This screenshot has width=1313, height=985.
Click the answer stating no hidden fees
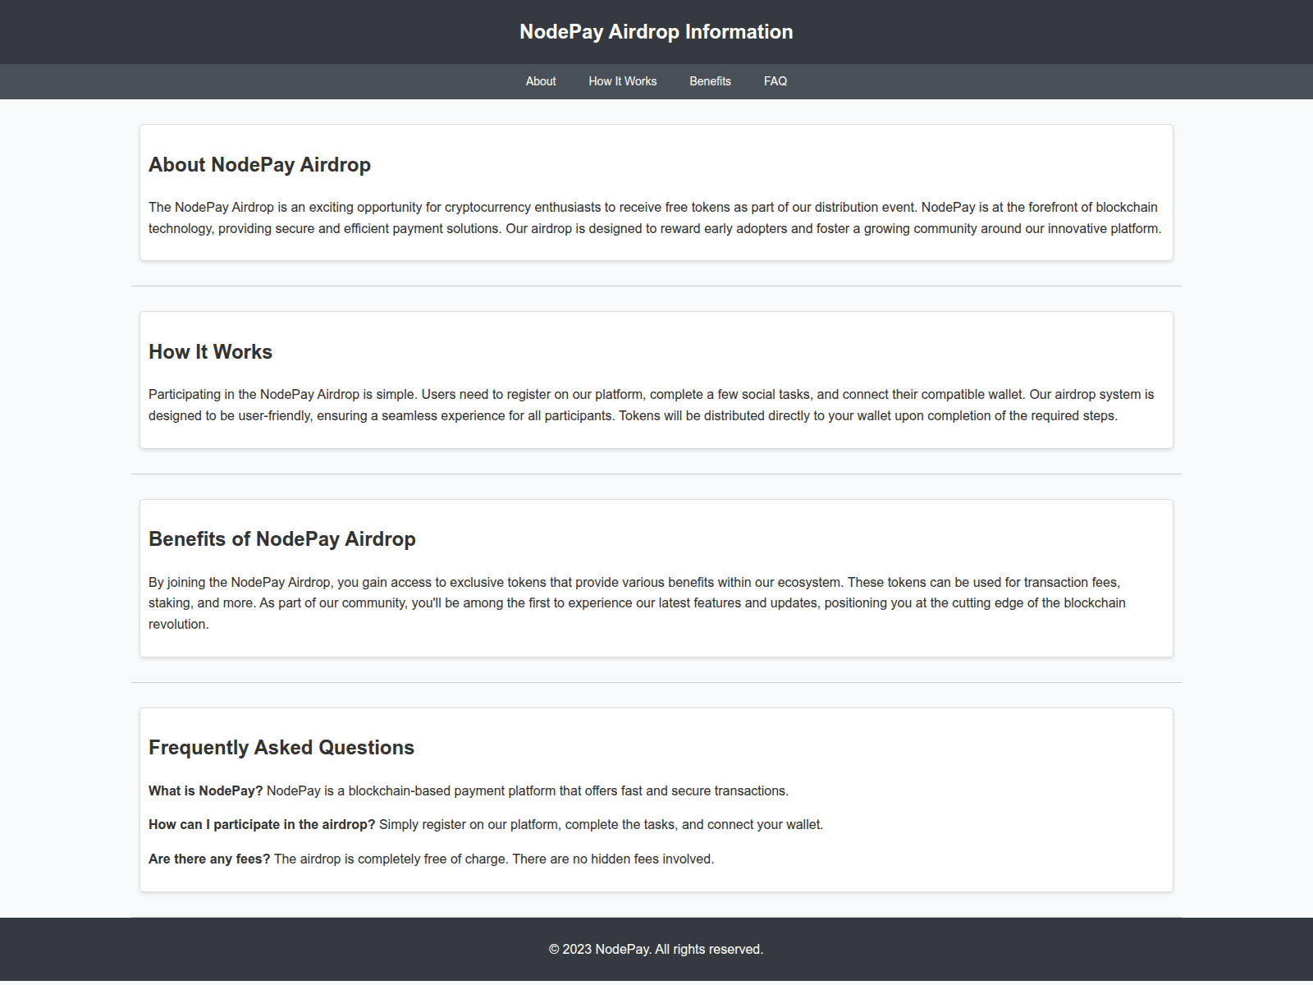click(494, 859)
